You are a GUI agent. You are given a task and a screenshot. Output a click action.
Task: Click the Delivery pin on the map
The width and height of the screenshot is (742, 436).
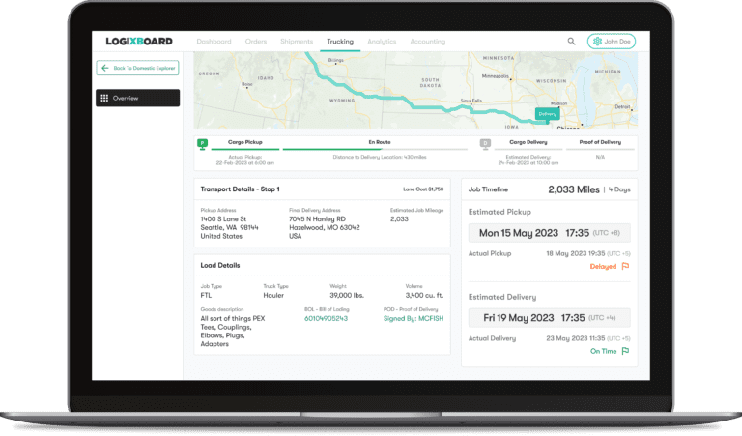(548, 114)
